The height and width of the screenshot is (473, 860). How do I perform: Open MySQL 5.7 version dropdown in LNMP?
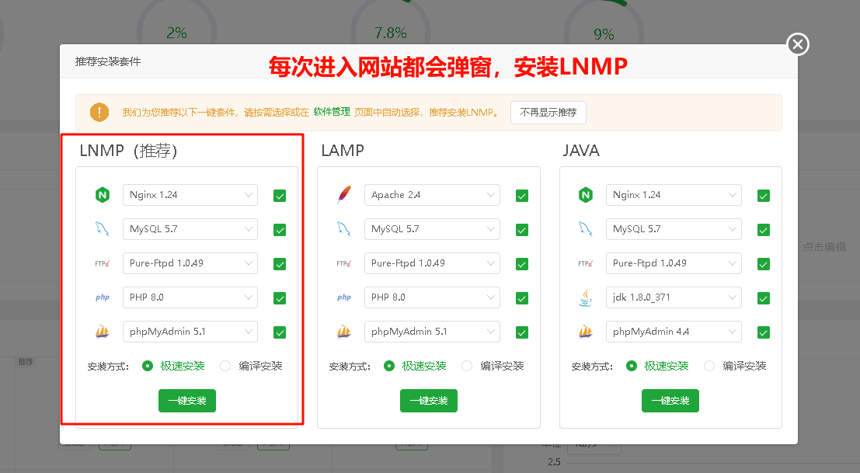click(x=190, y=229)
